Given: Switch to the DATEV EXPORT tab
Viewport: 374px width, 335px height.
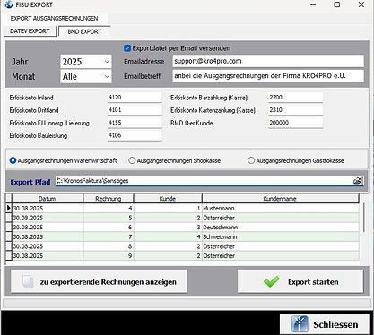Looking at the screenshot, I should (x=30, y=31).
